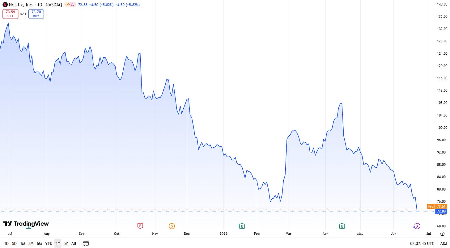
Task: Click the Oct label on time axis
Action: click(x=117, y=234)
